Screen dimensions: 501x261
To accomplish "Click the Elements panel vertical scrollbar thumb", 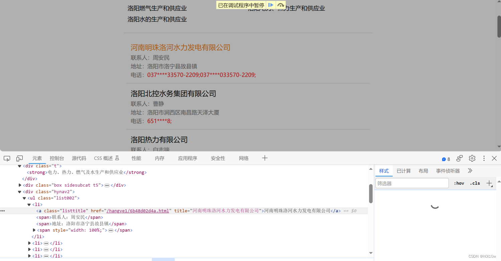I will (x=371, y=193).
